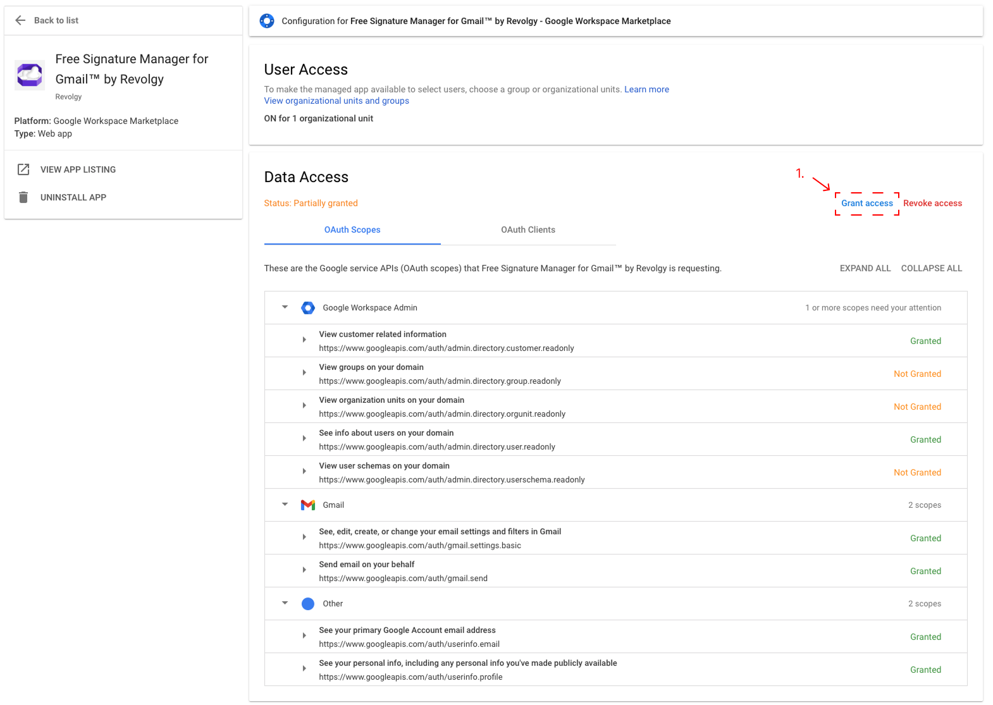This screenshot has width=993, height=705.
Task: Click Granted status for customer.readonly scope
Action: coord(925,341)
